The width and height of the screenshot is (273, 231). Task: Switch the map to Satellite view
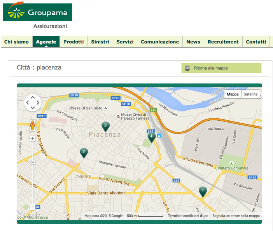point(250,94)
